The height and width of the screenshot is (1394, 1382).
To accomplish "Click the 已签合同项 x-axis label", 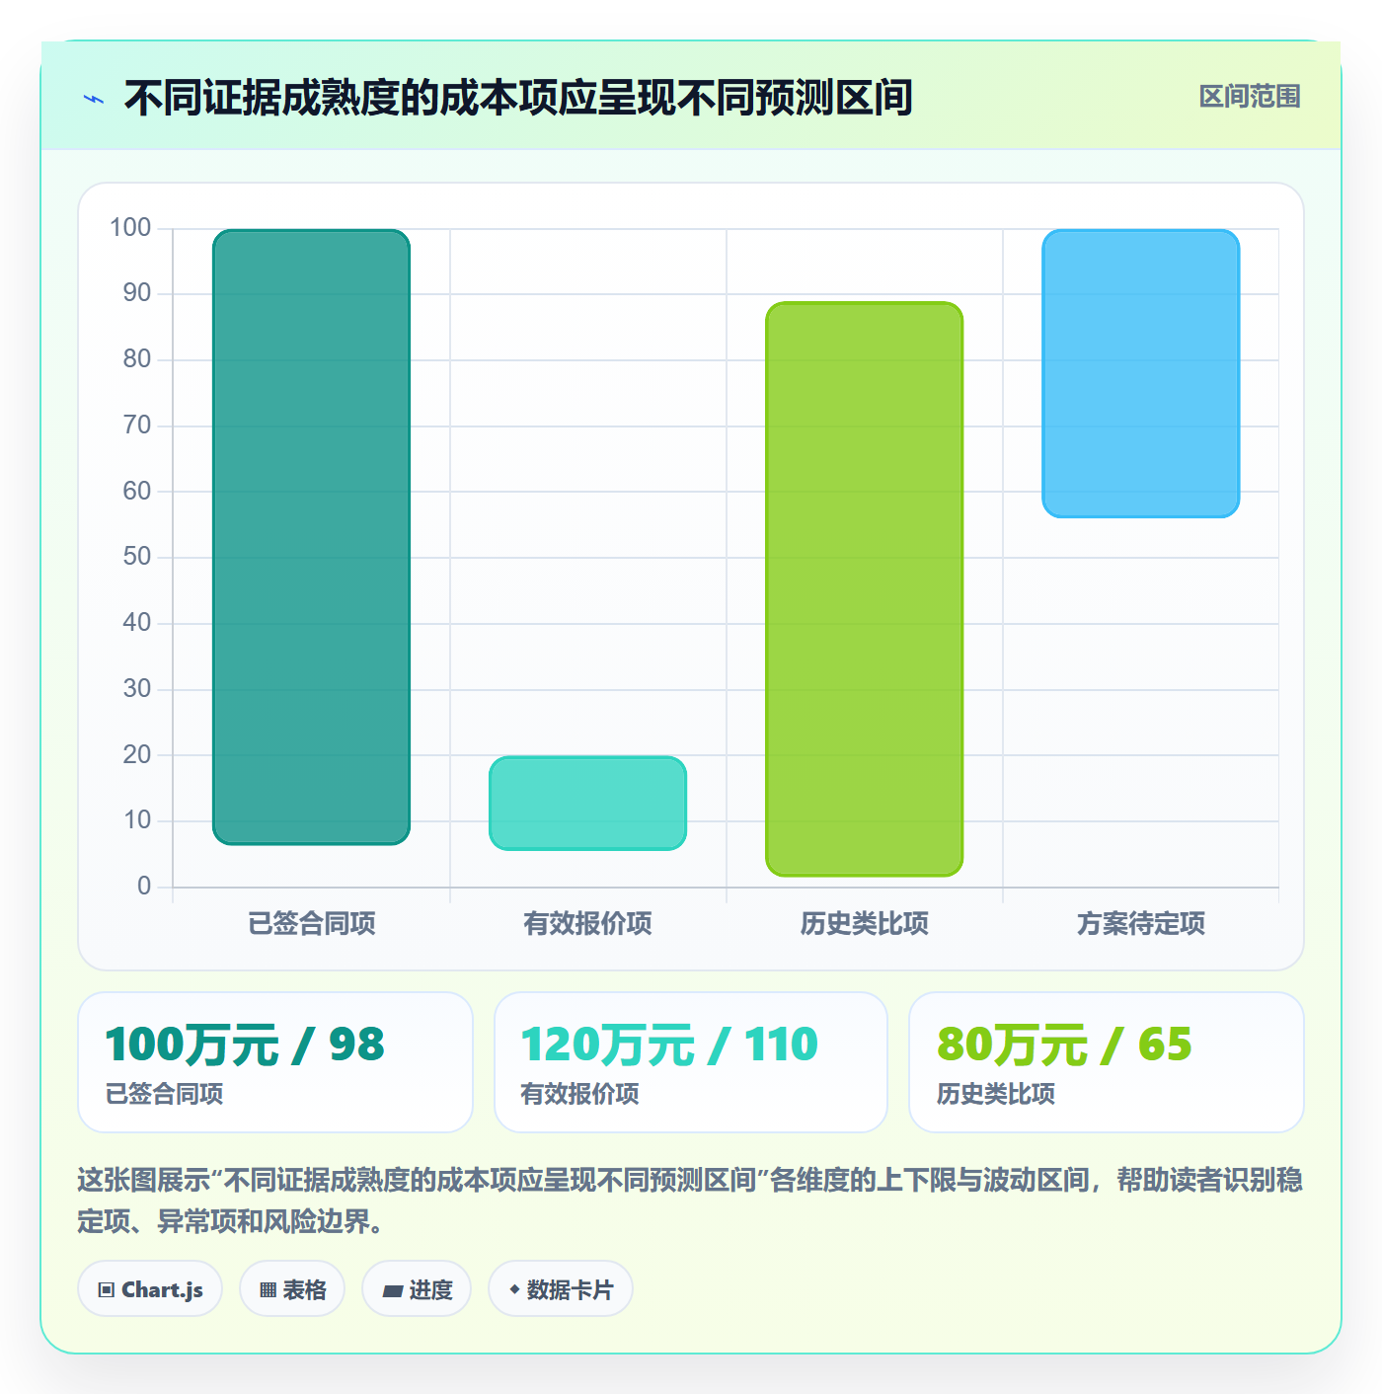I will tap(311, 924).
